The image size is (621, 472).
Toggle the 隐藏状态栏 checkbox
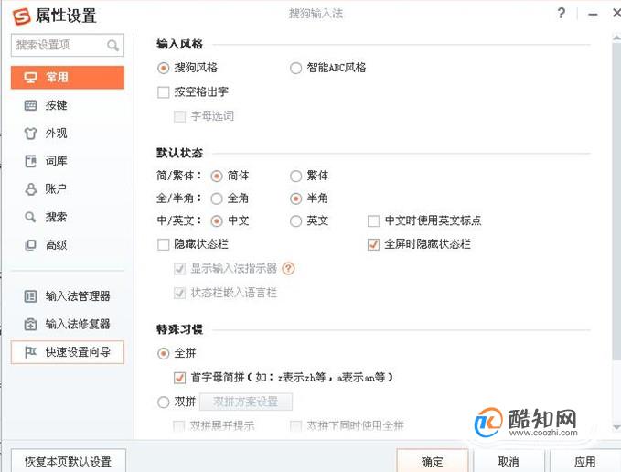coord(163,244)
